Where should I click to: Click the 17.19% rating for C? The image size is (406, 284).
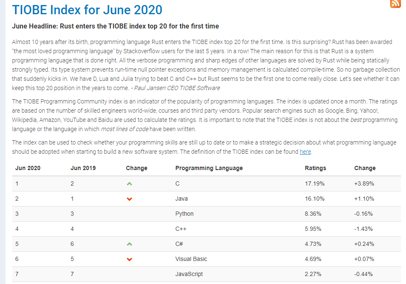[315, 183]
